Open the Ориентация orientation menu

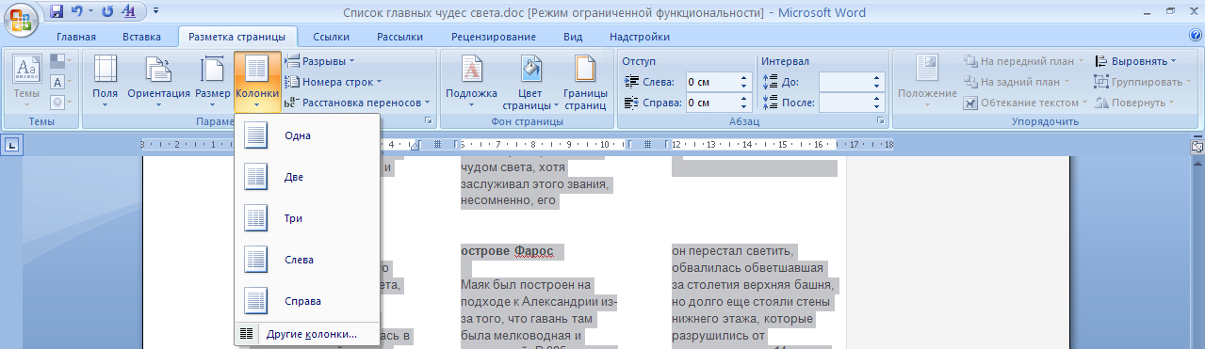pyautogui.click(x=158, y=82)
